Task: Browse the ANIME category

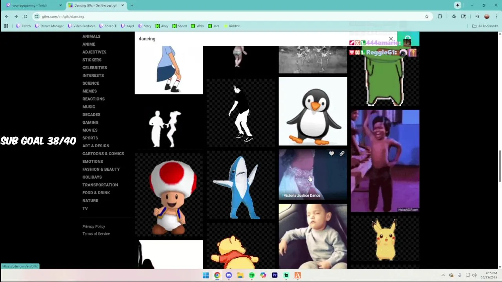Action: tap(89, 44)
